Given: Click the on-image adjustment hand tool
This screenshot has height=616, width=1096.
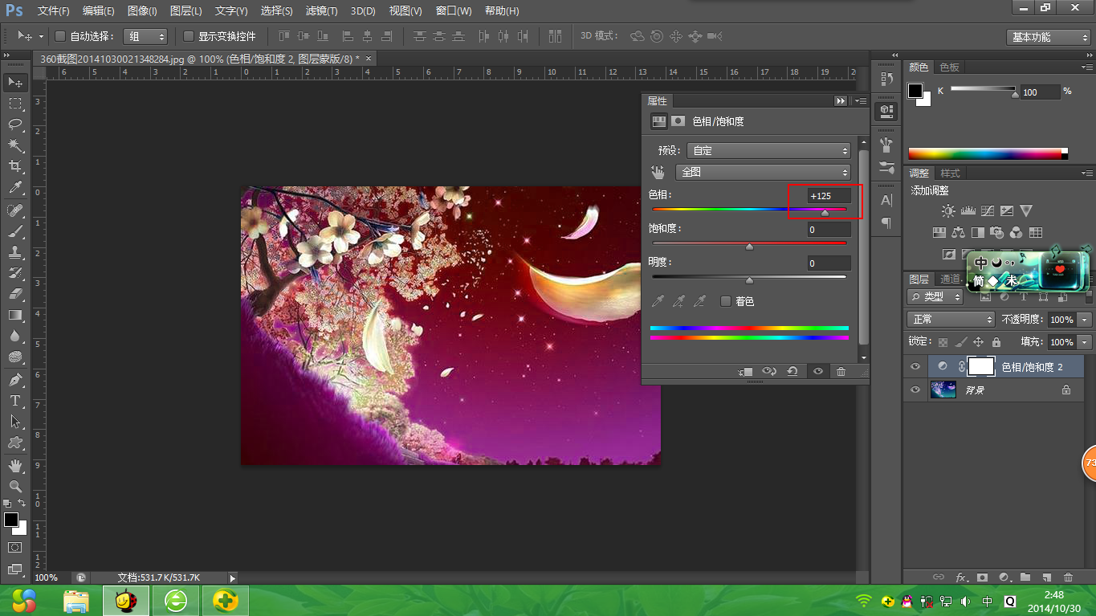Looking at the screenshot, I should (658, 172).
